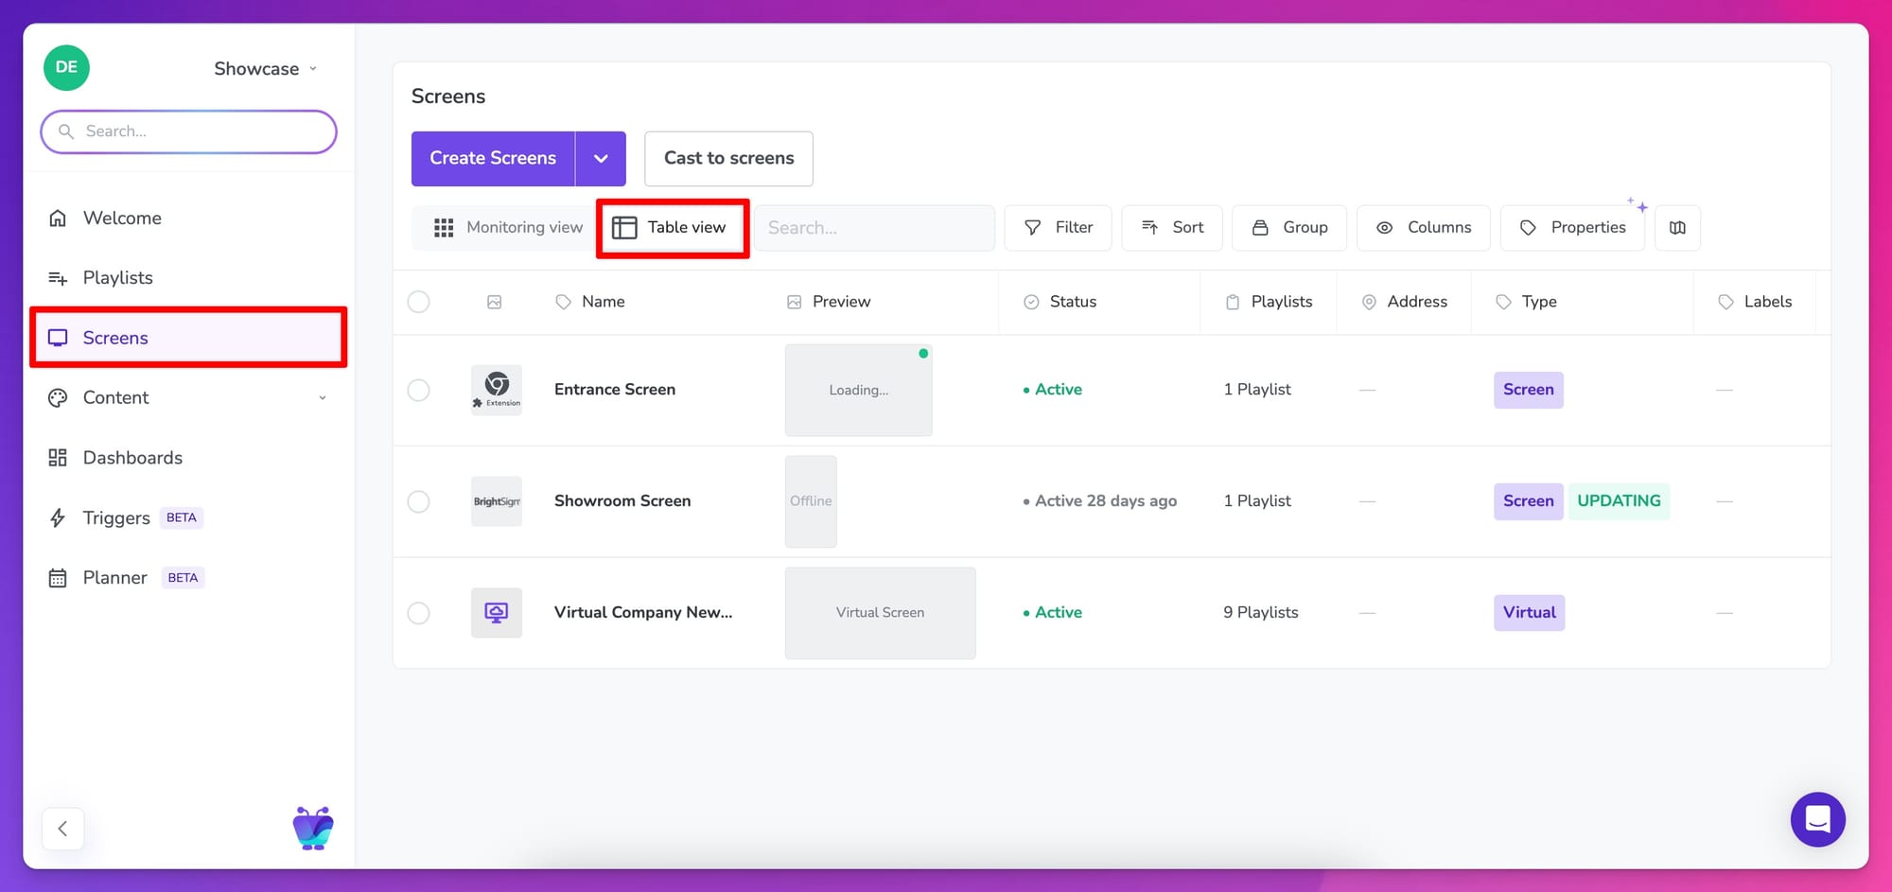Image resolution: width=1892 pixels, height=892 pixels.
Task: Open the map view icon
Action: (1677, 228)
